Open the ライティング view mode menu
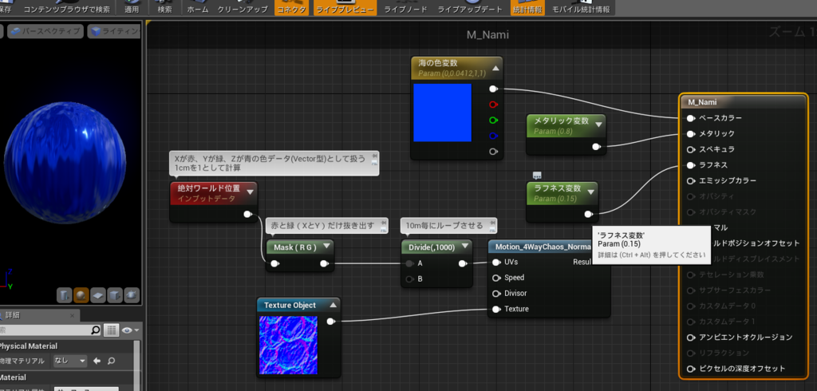817x391 pixels. click(115, 31)
